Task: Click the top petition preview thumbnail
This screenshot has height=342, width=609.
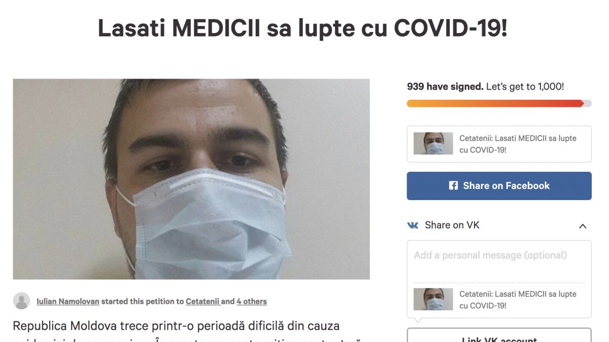Action: pos(433,144)
